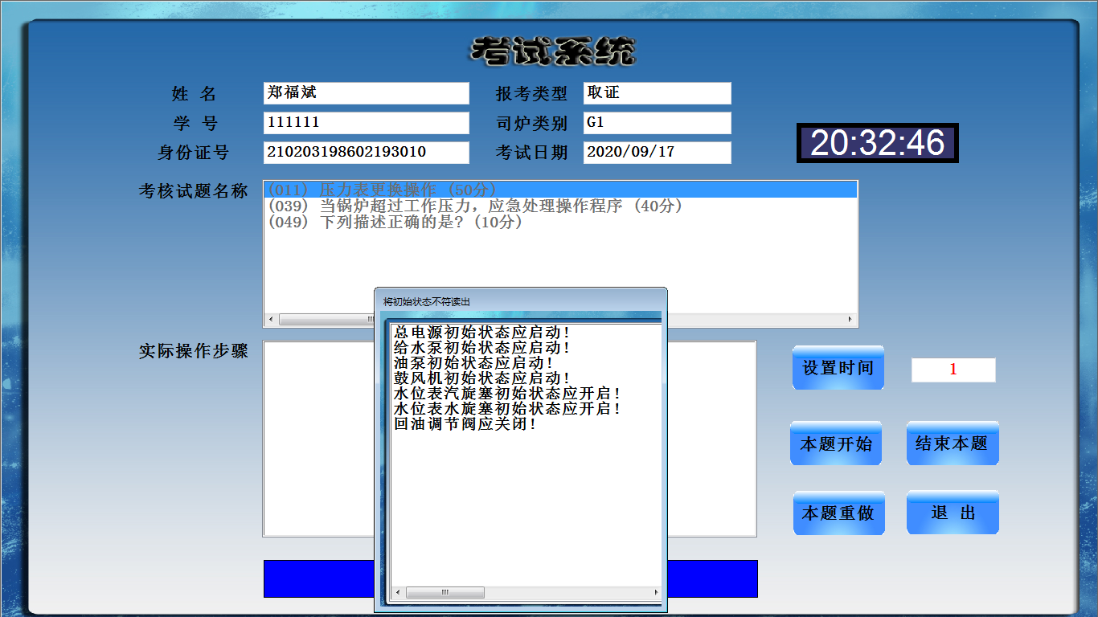This screenshot has height=617, width=1098.
Task: Click the 退出 exit button
Action: tap(953, 513)
